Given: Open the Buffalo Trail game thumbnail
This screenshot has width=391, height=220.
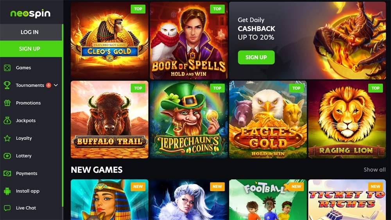Looking at the screenshot, I should [x=109, y=120].
